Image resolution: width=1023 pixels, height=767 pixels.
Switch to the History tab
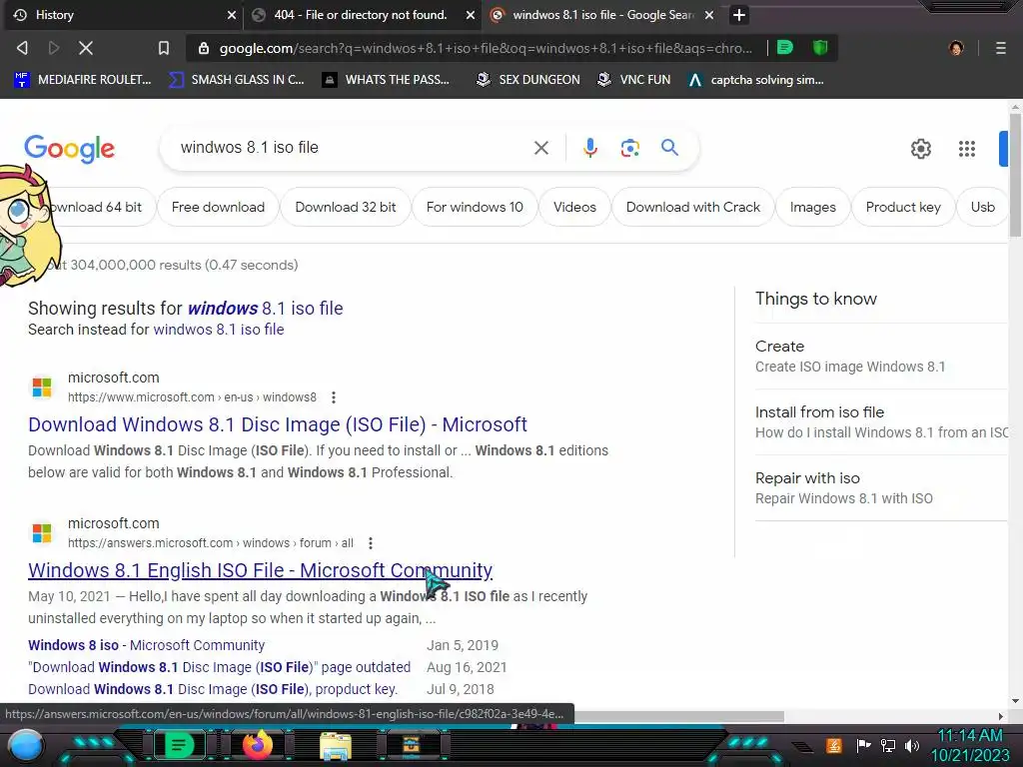[121, 14]
